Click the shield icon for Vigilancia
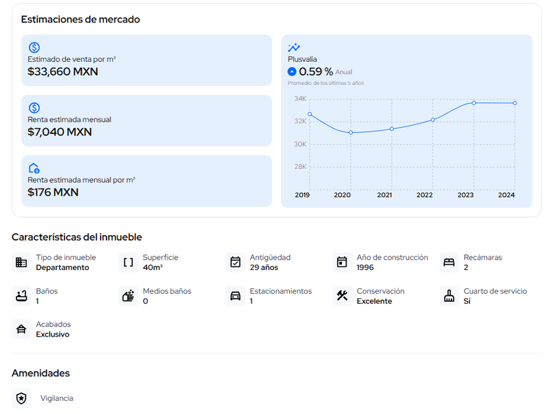 pos(21,398)
